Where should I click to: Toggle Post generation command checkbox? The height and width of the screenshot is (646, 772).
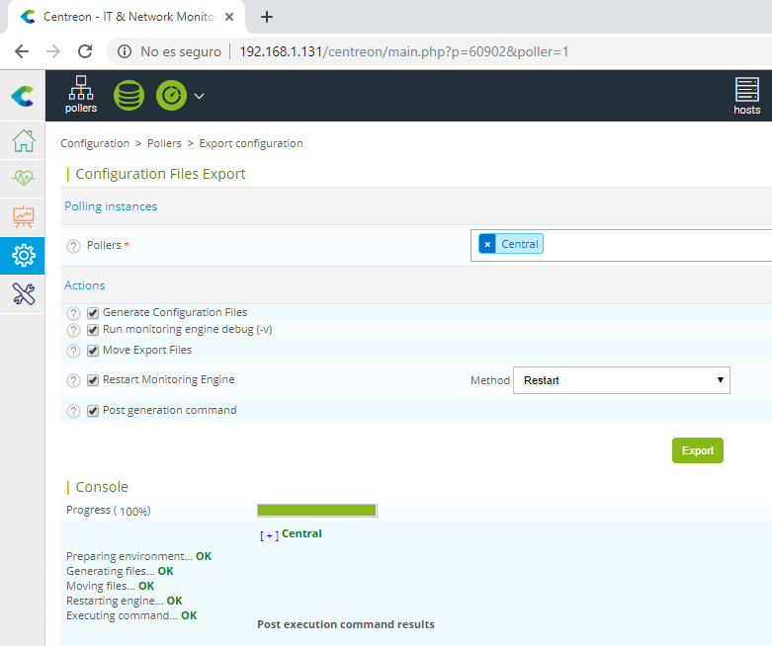pyautogui.click(x=93, y=411)
